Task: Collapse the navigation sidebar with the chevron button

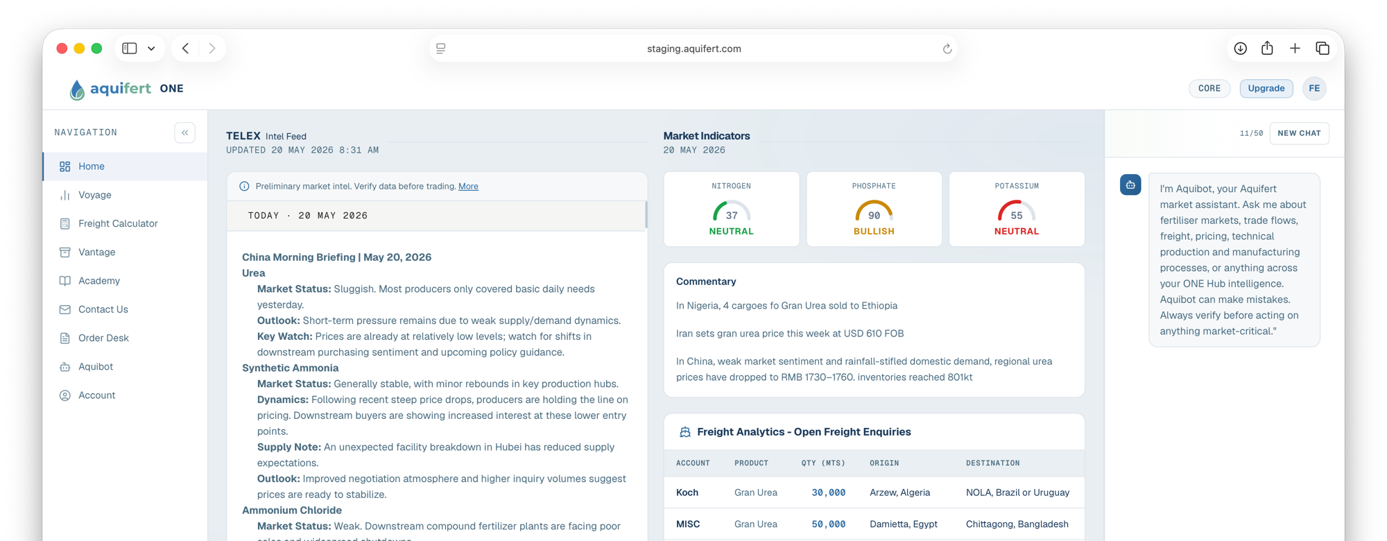Action: (185, 132)
